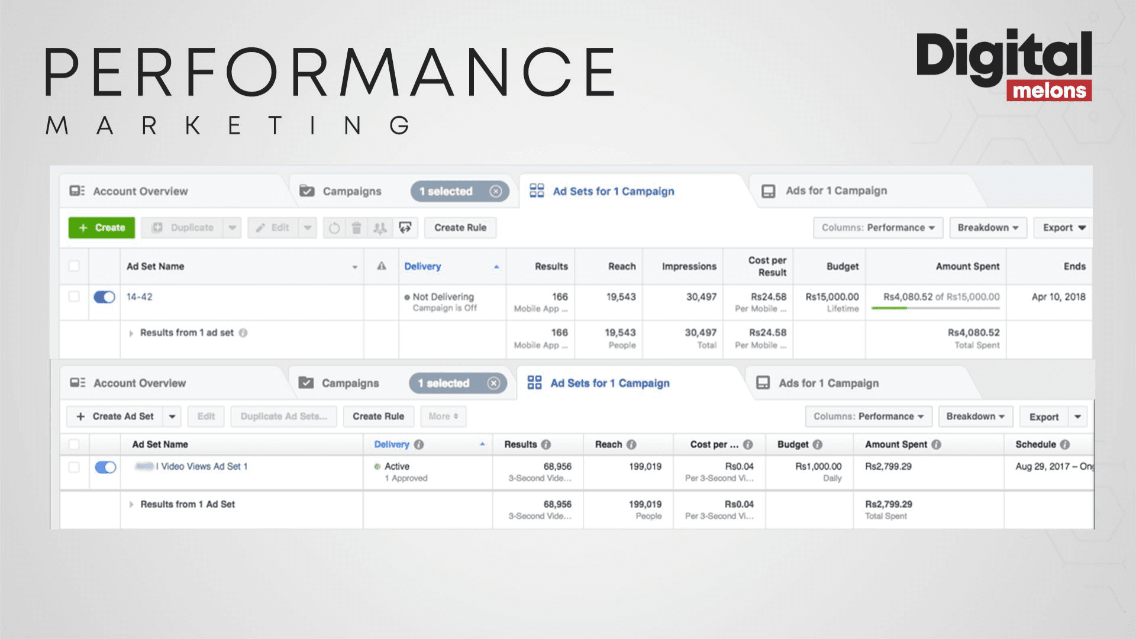Click the info icon next to Schedule header
The height and width of the screenshot is (639, 1136).
(1065, 444)
